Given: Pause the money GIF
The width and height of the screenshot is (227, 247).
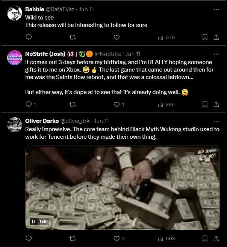Looking at the screenshot, I should tap(34, 222).
